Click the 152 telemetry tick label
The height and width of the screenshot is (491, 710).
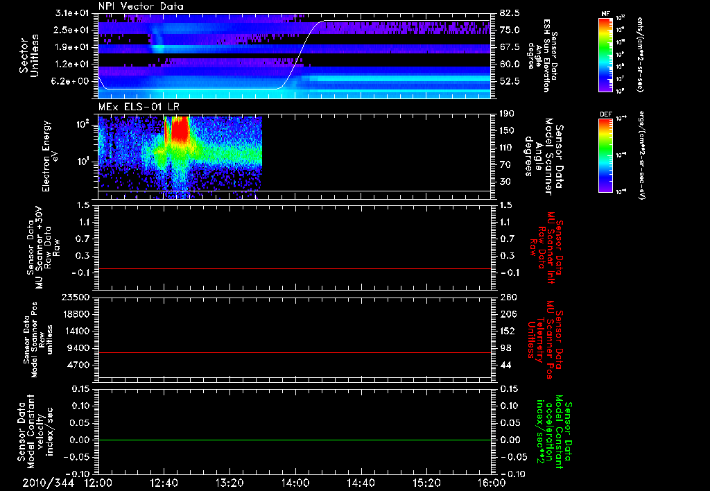[507, 331]
